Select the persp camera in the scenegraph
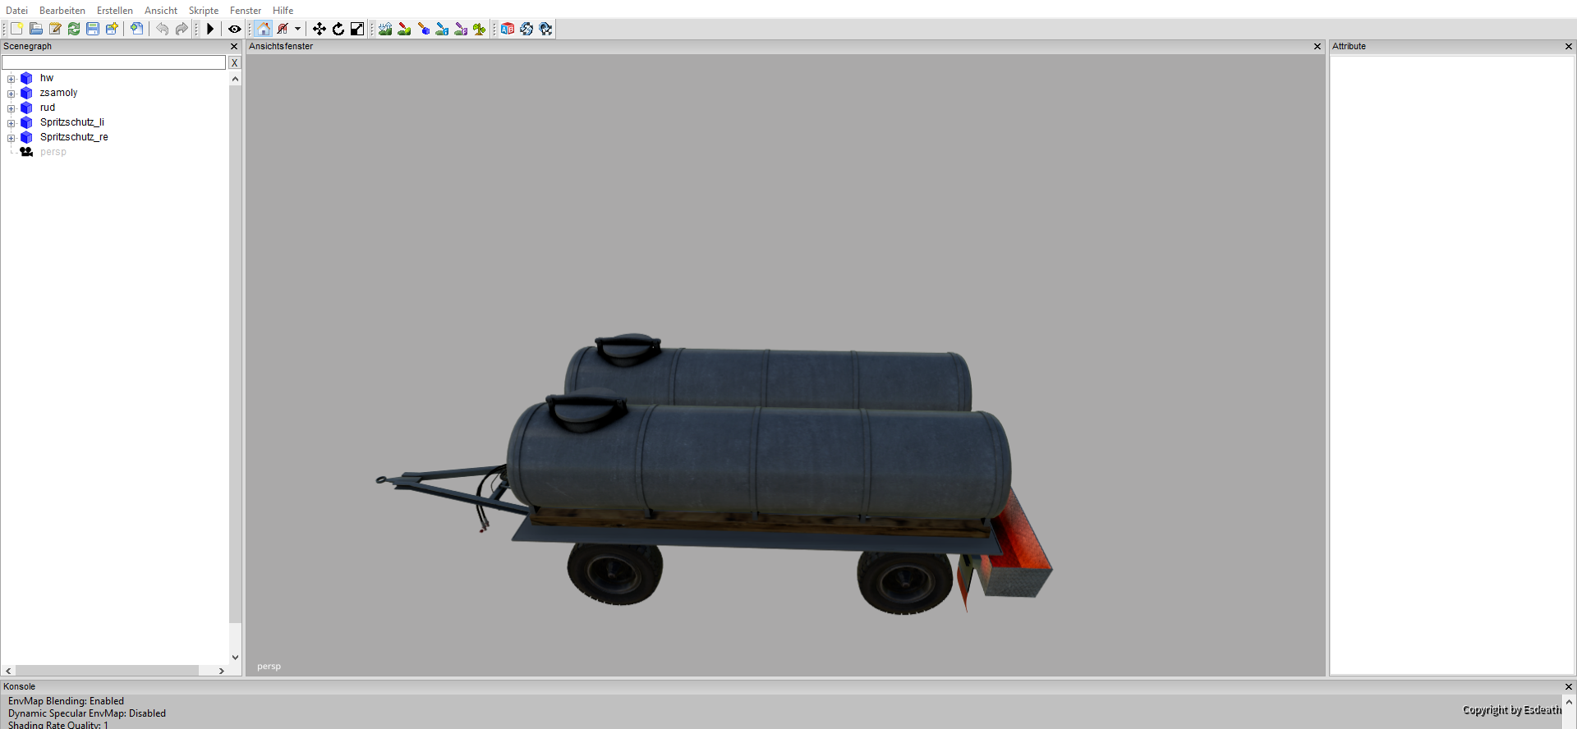Image resolution: width=1577 pixels, height=729 pixels. [x=53, y=152]
